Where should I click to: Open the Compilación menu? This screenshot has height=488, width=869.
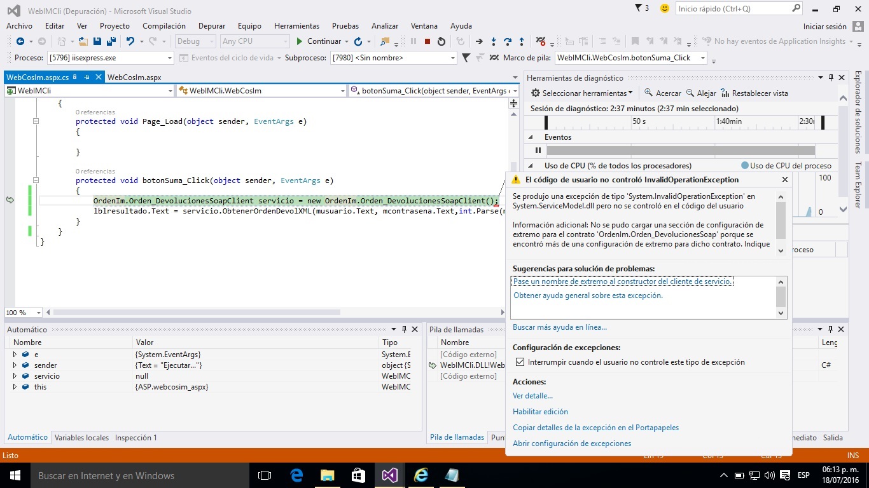click(x=164, y=26)
